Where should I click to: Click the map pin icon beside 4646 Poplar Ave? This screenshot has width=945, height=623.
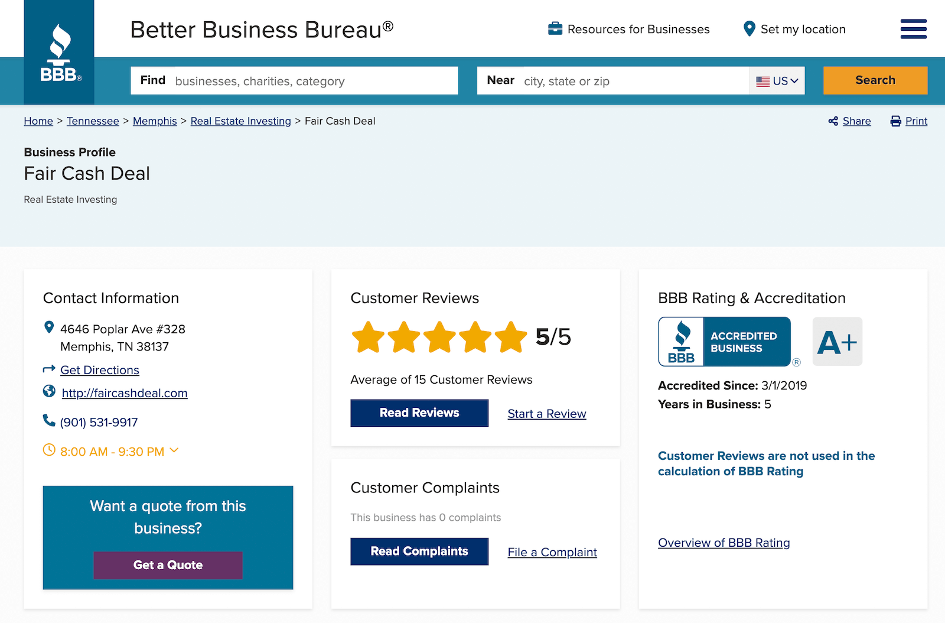49,327
